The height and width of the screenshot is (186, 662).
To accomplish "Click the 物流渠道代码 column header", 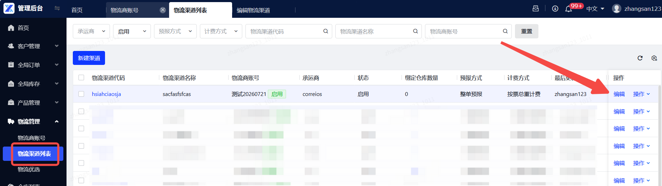I will click(108, 78).
